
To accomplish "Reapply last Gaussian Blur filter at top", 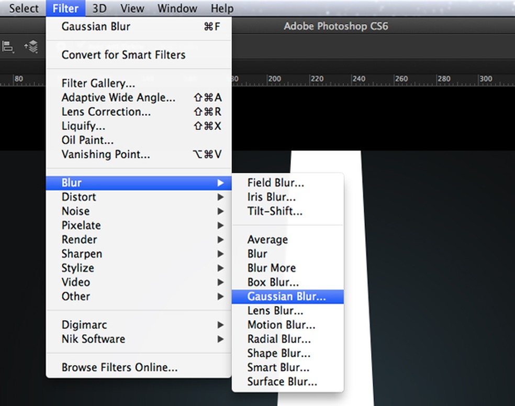I will (139, 27).
